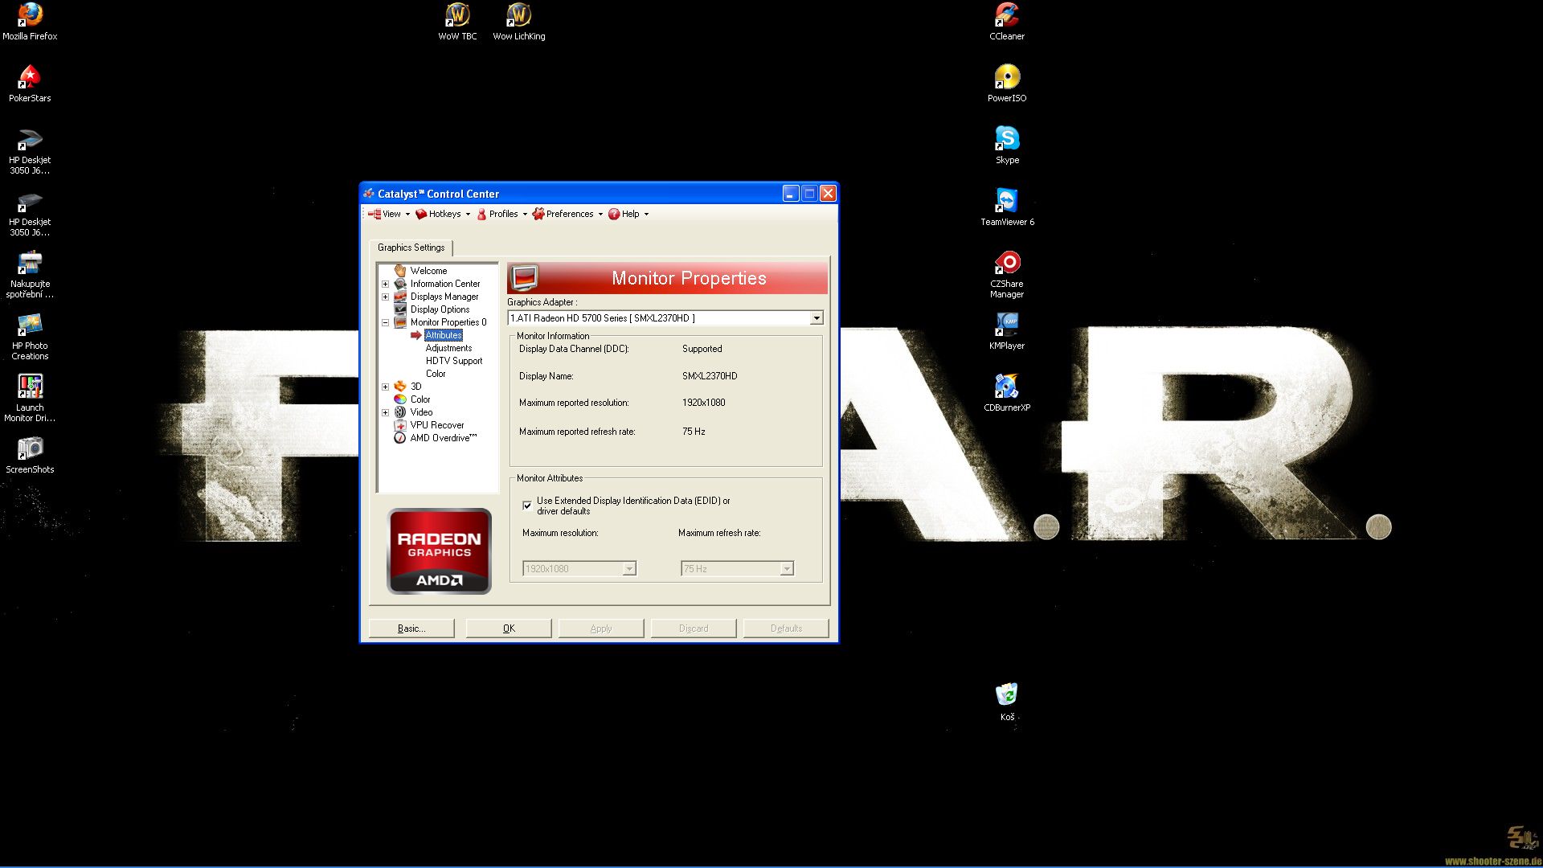Toggle the Use EDID or driver defaults checkbox
This screenshot has height=868, width=1543.
tap(527, 506)
